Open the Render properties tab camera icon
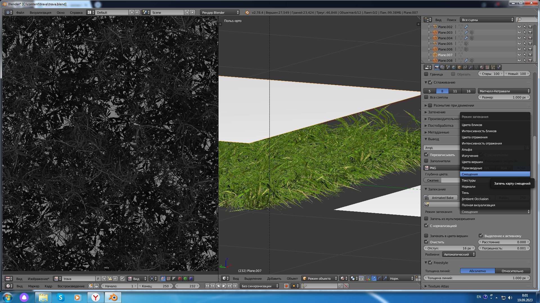Viewport: 540px width, 303px height. coord(437,67)
